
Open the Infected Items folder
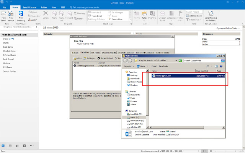[x=10, y=55]
